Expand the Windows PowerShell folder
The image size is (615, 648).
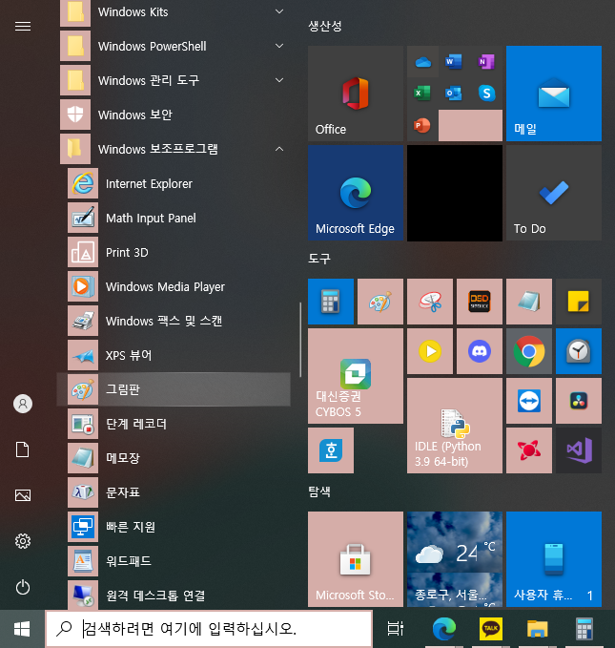[174, 46]
